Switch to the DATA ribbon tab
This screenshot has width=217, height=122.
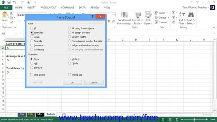[82, 7]
